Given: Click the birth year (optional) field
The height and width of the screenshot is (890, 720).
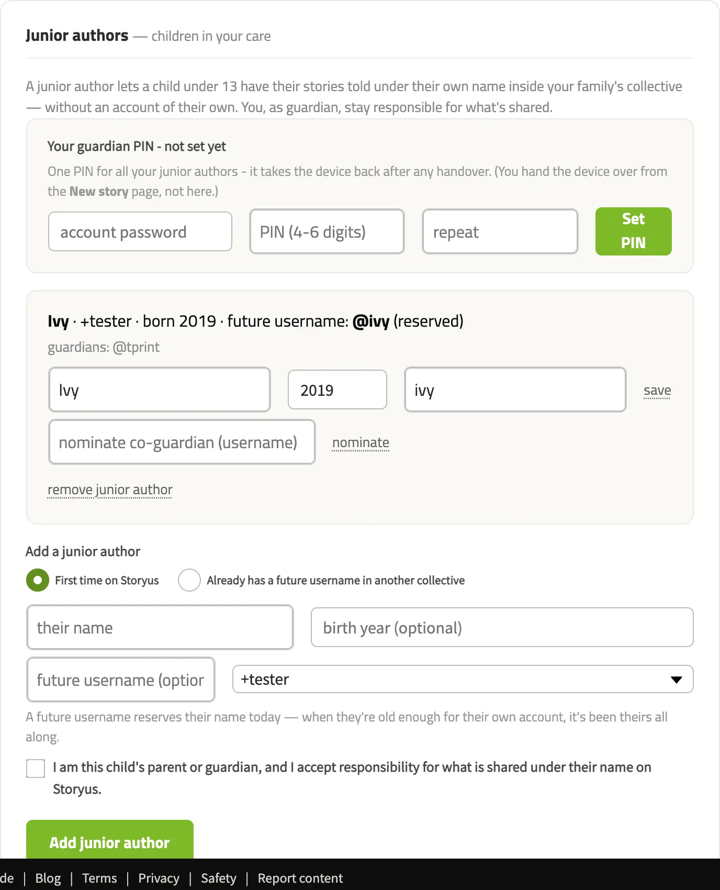Looking at the screenshot, I should pos(502,627).
